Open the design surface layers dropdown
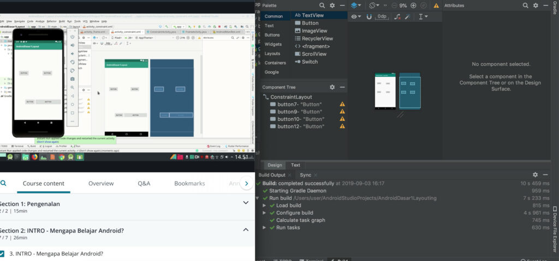The height and width of the screenshot is (261, 559). (x=356, y=5)
